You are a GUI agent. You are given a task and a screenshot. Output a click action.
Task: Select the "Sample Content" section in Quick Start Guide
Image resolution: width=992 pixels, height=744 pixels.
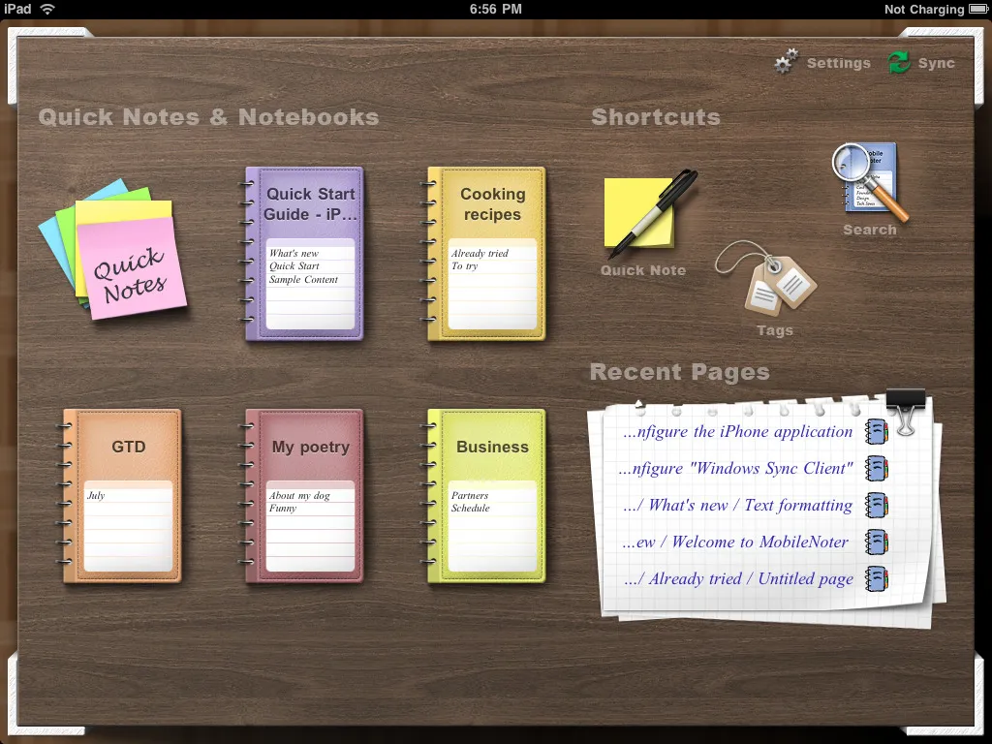(x=304, y=280)
